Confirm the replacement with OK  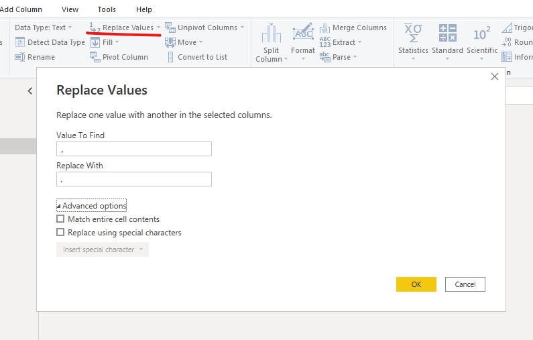pyautogui.click(x=416, y=284)
